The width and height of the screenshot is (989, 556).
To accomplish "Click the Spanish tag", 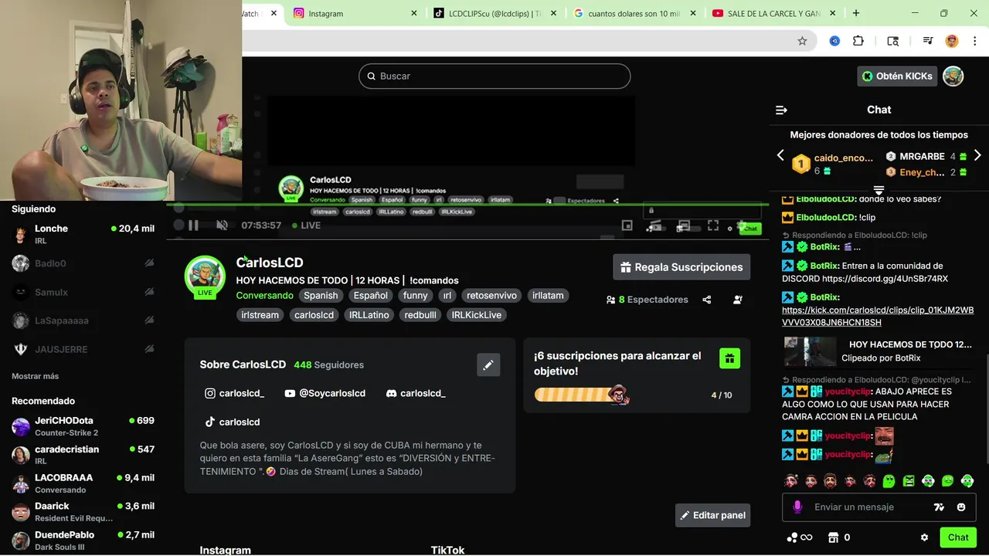I will (321, 295).
